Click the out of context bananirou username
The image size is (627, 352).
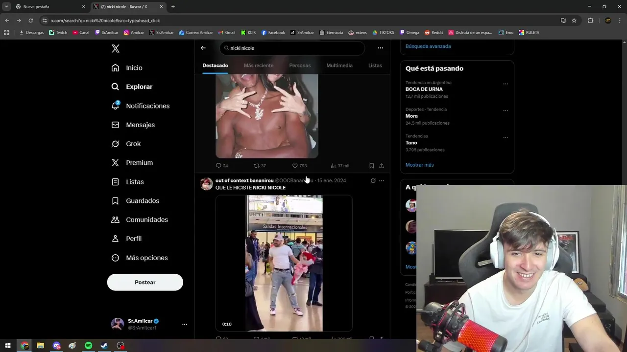coord(244,180)
